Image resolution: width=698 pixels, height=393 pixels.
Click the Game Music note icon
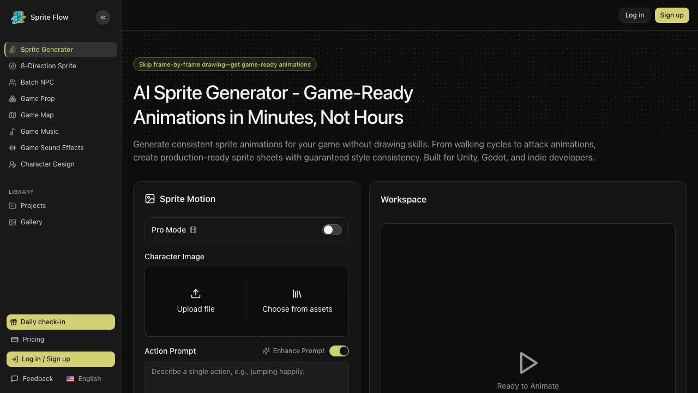tap(13, 132)
